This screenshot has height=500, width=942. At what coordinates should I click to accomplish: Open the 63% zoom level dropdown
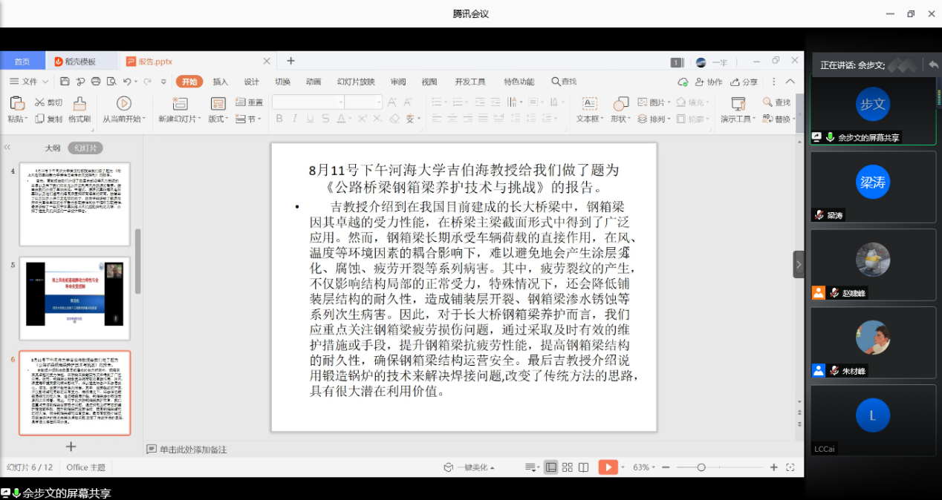644,467
